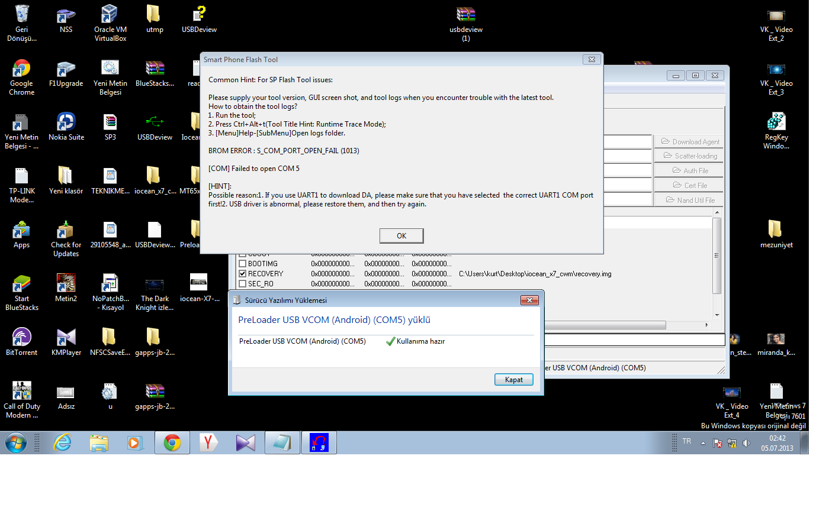Screen dimensions: 829x517
Task: Open the miranda_k image thumbnail on desktop
Action: [x=776, y=345]
